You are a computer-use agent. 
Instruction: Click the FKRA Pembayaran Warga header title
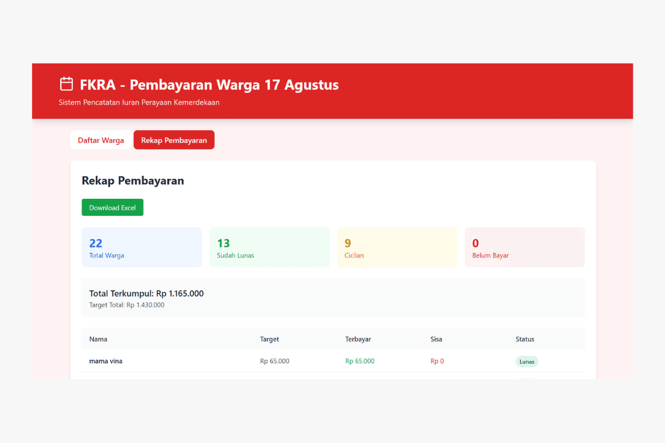coord(209,85)
